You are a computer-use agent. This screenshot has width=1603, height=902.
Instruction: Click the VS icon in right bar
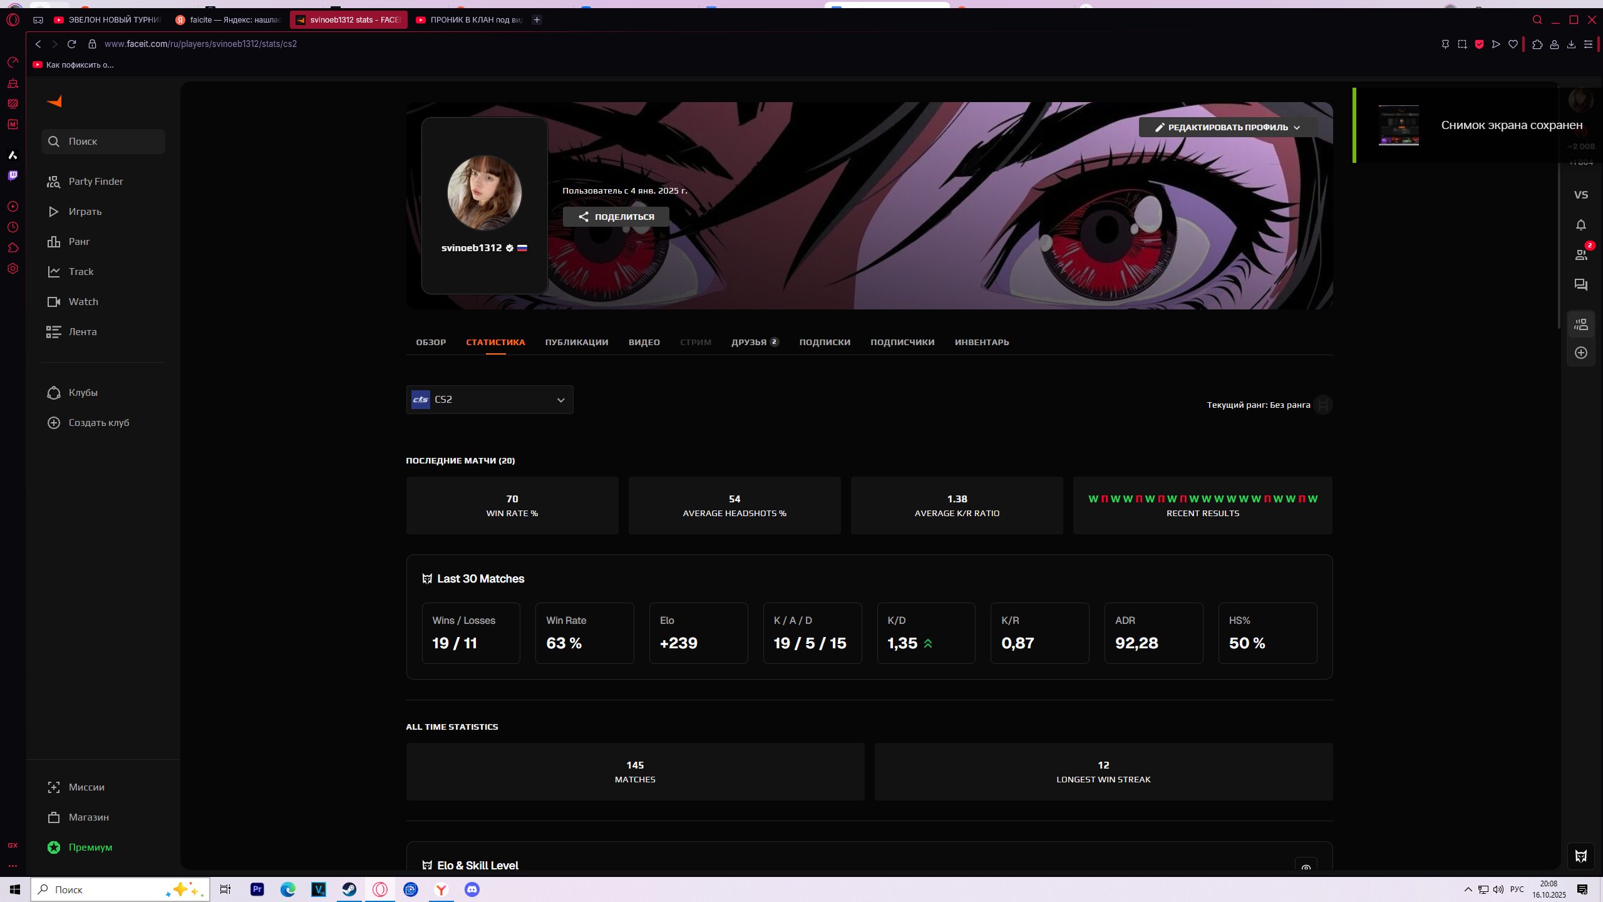point(1580,195)
